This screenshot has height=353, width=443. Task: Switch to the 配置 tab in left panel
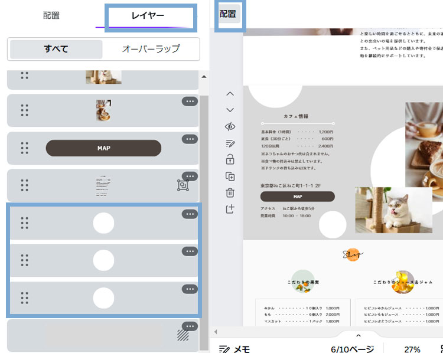coord(51,15)
